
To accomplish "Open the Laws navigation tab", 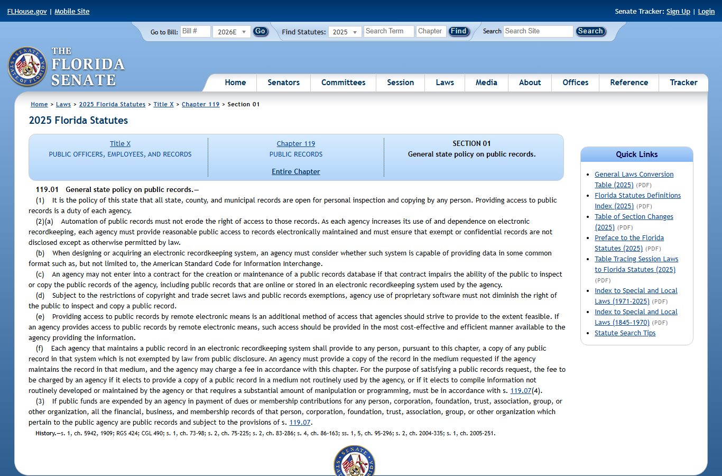I will pyautogui.click(x=445, y=83).
